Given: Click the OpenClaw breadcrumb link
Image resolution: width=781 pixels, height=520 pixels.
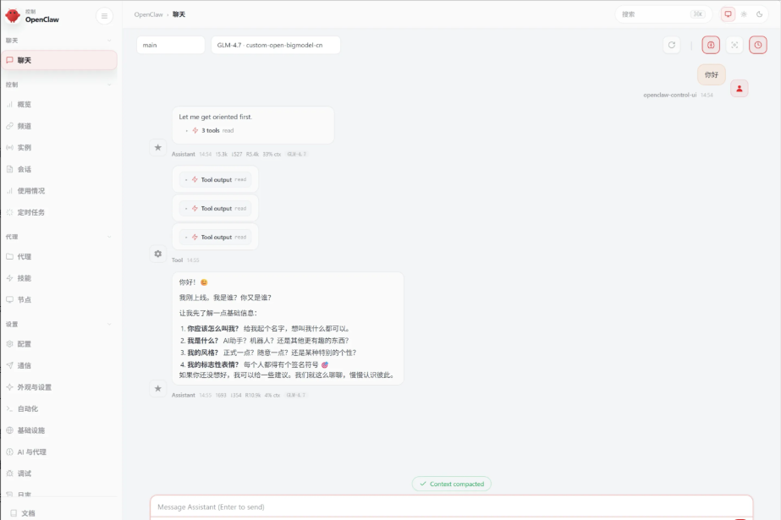Looking at the screenshot, I should pos(148,14).
